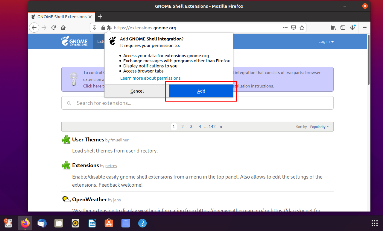This screenshot has height=231, width=383.
Task: Go to results page 4
Action: point(200,127)
